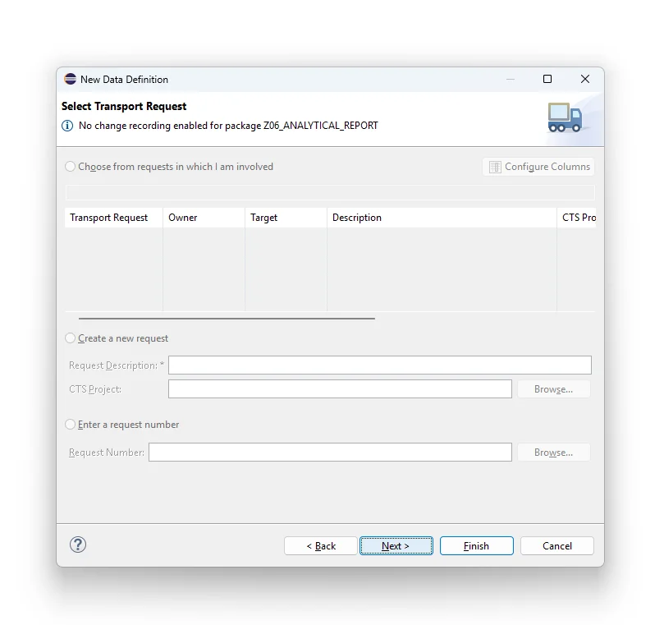Screen dimensions: 664x625
Task: Click the Description column header
Action: click(442, 218)
